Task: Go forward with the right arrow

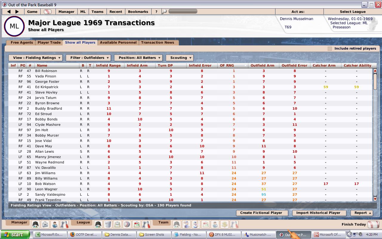Action: click(x=17, y=12)
